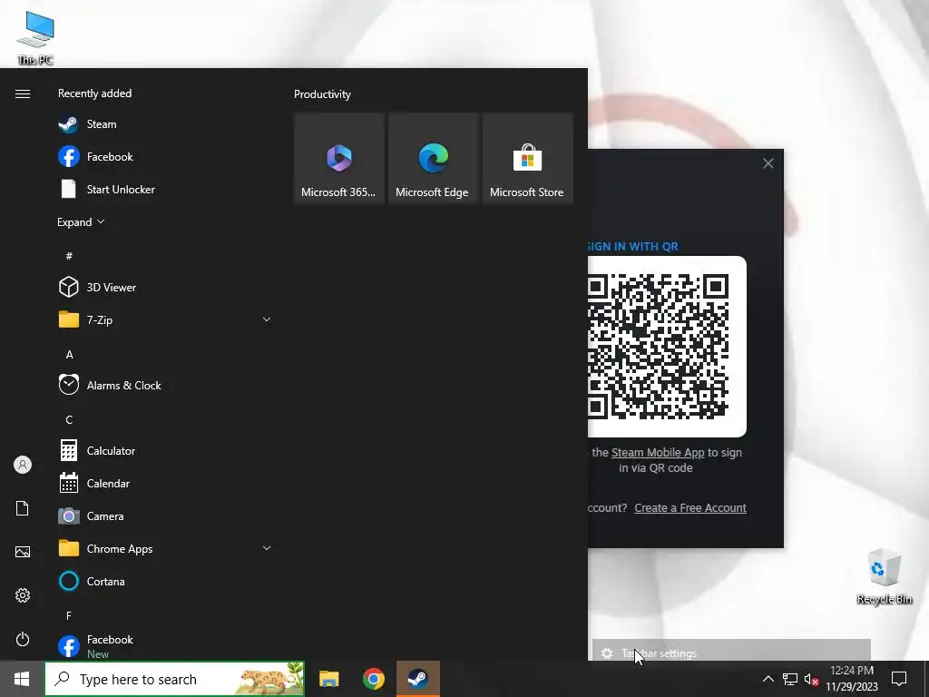The image size is (929, 697).
Task: Launch Facebook under Recently added
Action: point(165,156)
